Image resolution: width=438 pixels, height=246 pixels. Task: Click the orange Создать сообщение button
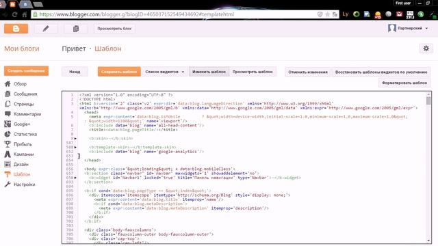(26, 71)
